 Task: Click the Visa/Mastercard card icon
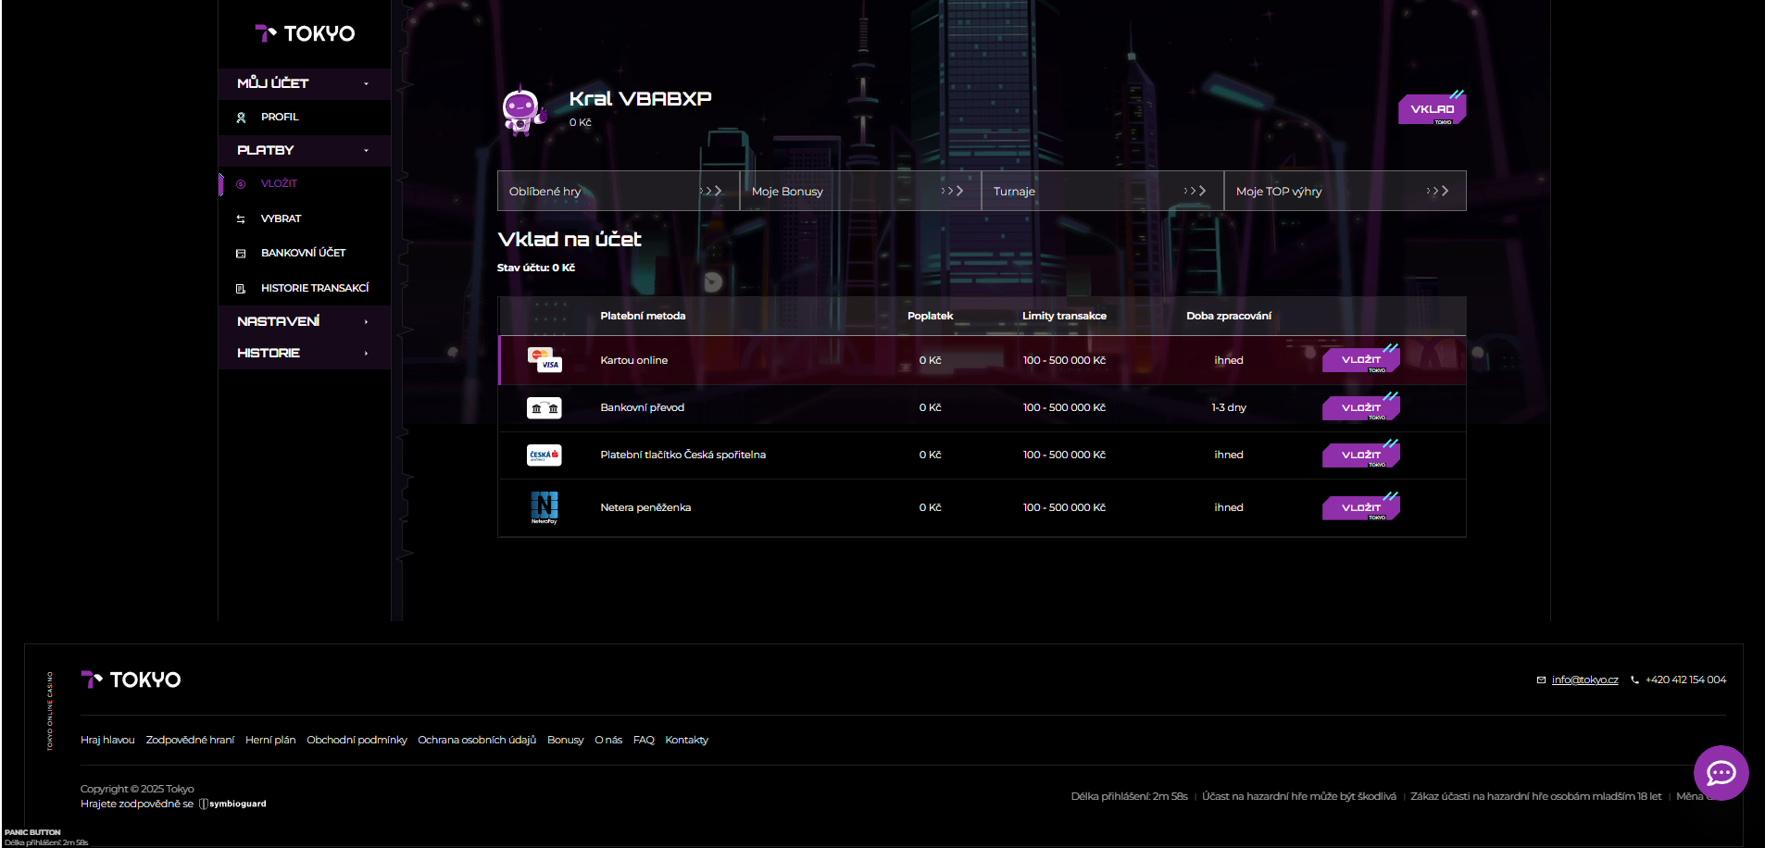pos(545,359)
